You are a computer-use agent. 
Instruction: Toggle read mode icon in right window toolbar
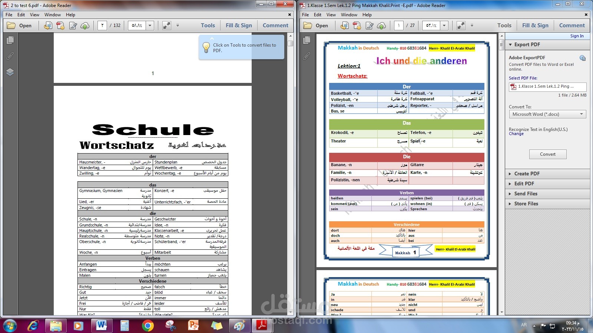pyautogui.click(x=461, y=26)
